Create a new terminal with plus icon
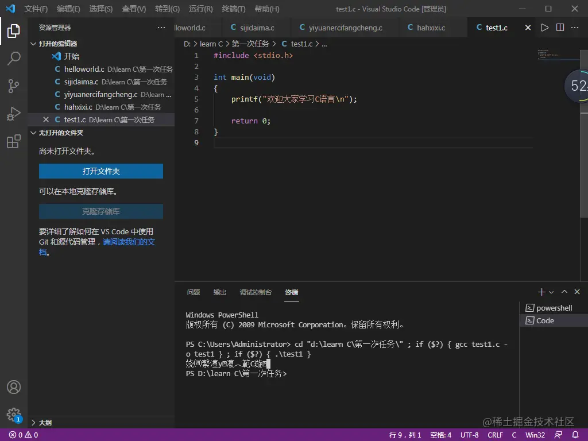Screen dimensions: 588x441 (x=541, y=292)
